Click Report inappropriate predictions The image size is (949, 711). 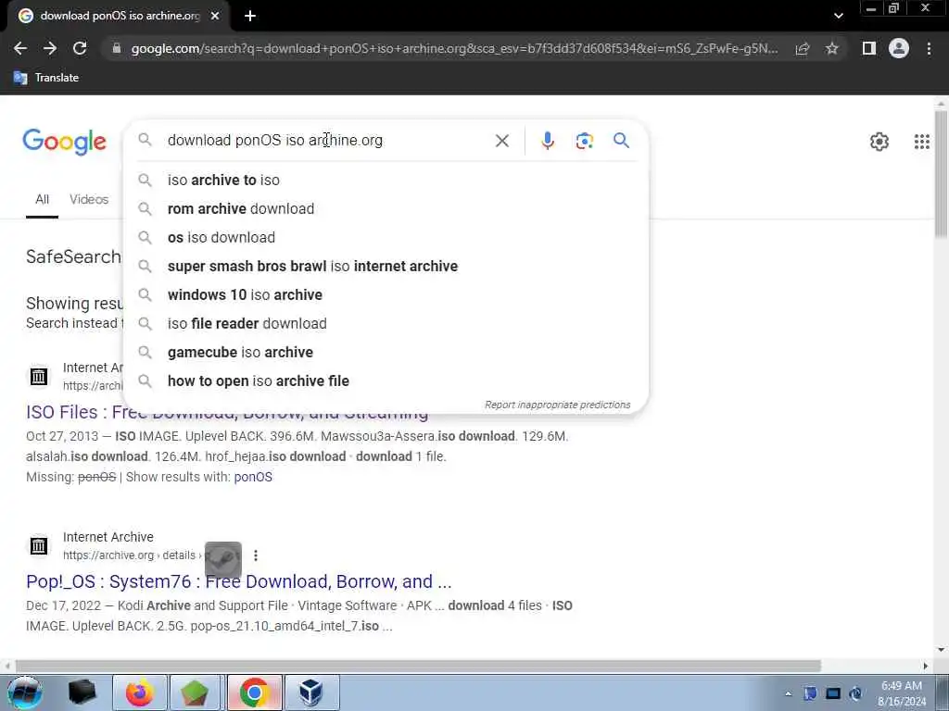(x=557, y=405)
